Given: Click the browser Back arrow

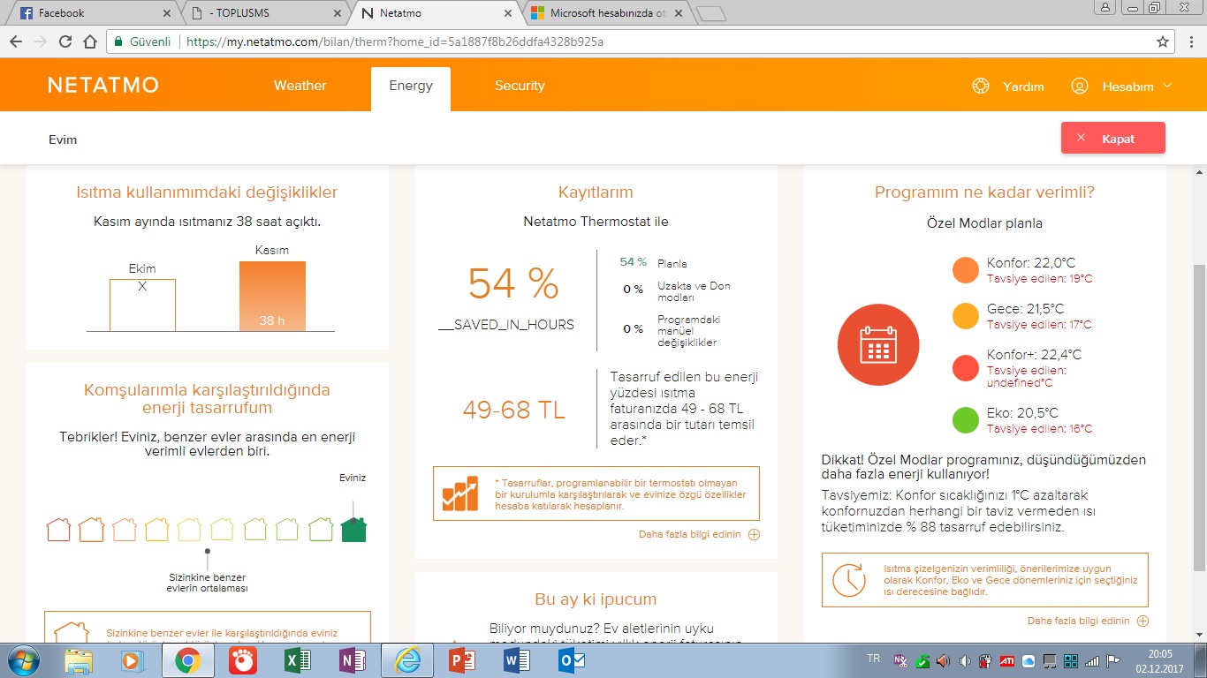Looking at the screenshot, I should point(15,41).
